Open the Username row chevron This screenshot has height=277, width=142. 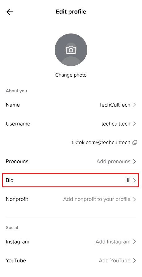point(135,124)
